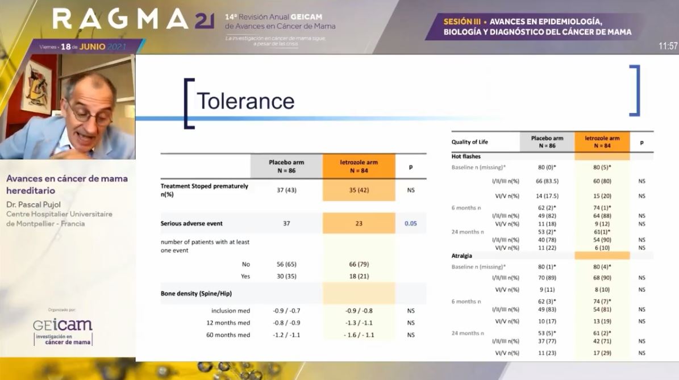This screenshot has height=380, width=679.
Task: Click the '64 (88)' letrozole value
Action: [602, 215]
